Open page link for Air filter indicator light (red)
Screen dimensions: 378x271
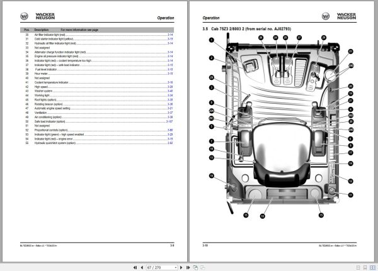point(170,35)
